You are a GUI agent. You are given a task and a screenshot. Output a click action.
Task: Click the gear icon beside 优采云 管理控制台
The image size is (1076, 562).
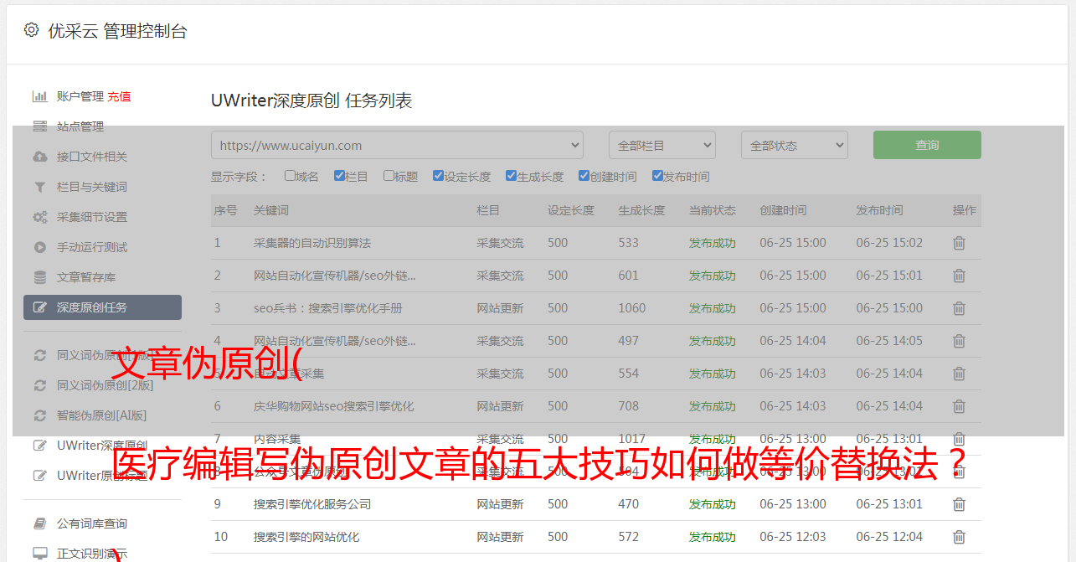coord(31,30)
